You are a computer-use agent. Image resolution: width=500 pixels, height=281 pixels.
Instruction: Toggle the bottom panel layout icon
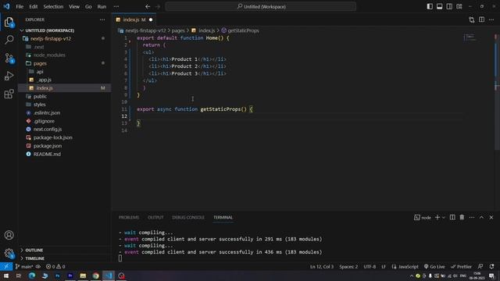coord(439,6)
